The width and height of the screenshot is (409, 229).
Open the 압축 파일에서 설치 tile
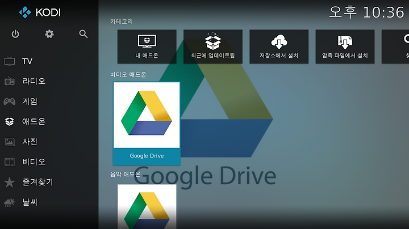tap(345, 46)
